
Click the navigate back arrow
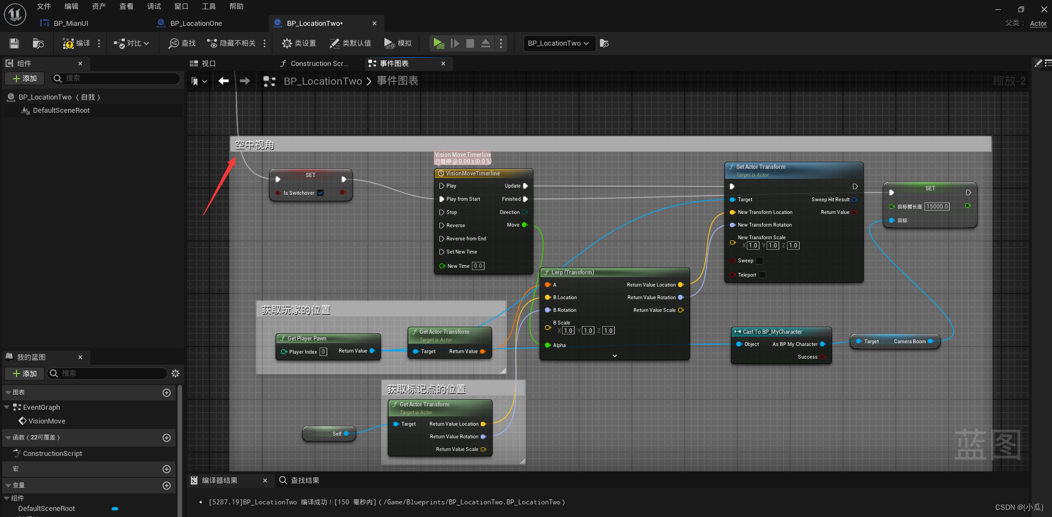(x=223, y=81)
